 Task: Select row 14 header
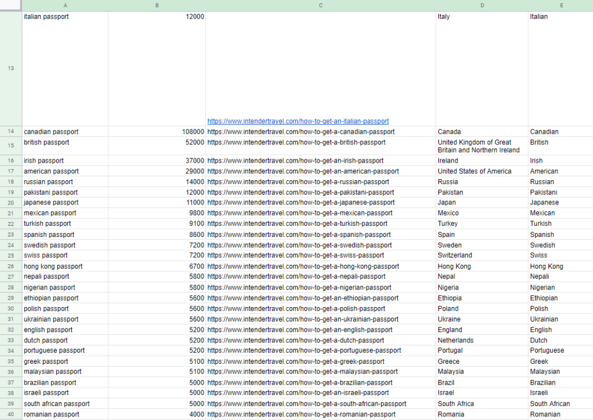(x=10, y=132)
